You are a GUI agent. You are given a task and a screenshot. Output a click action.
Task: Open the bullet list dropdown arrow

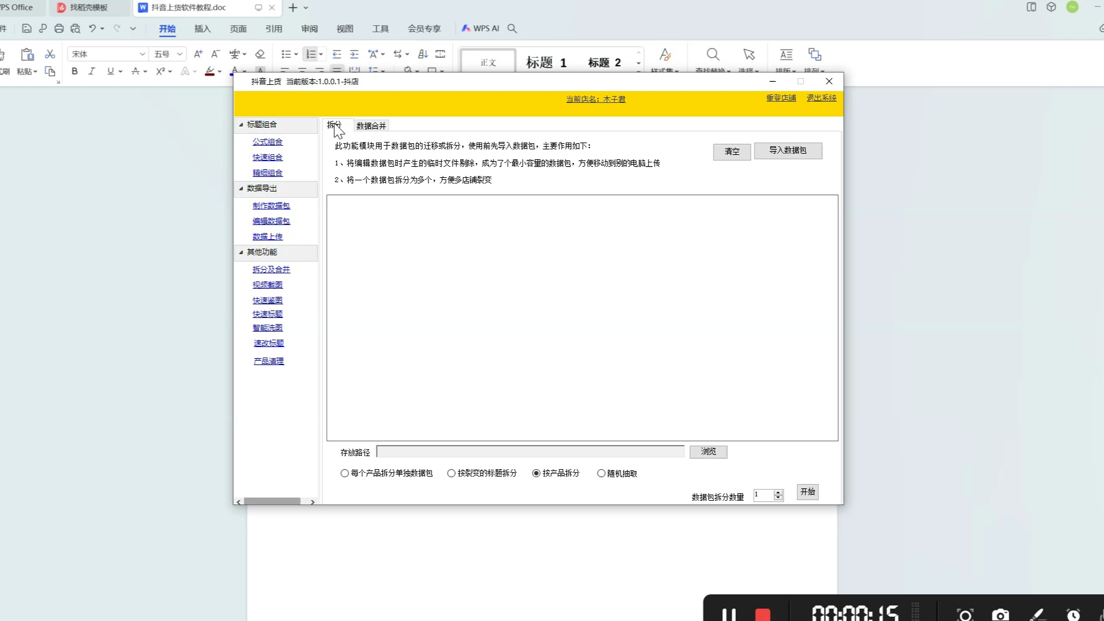[x=296, y=55]
